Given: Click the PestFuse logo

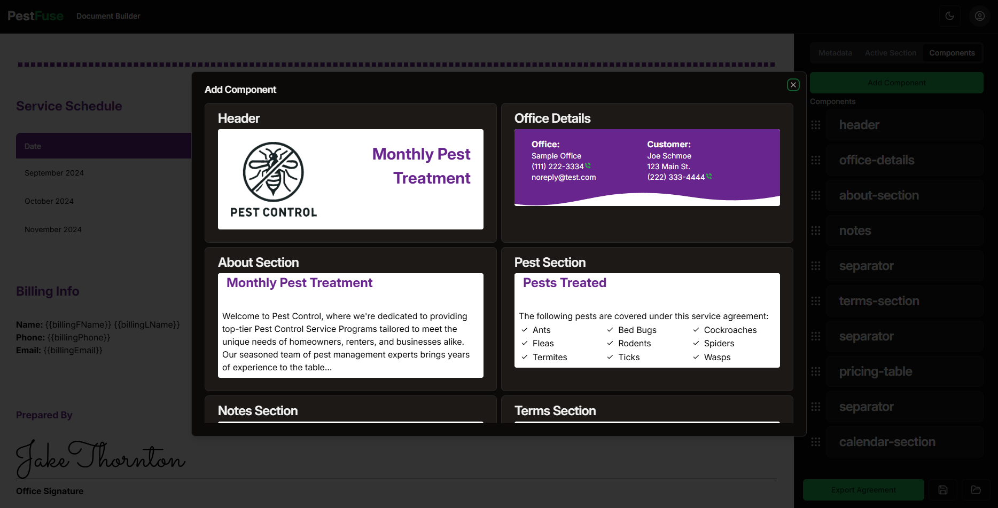Looking at the screenshot, I should pos(35,16).
